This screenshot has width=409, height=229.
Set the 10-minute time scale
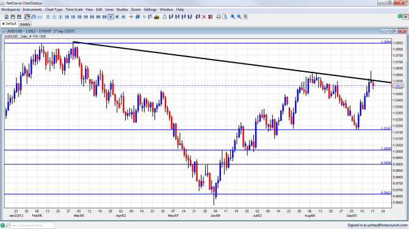click(x=67, y=16)
